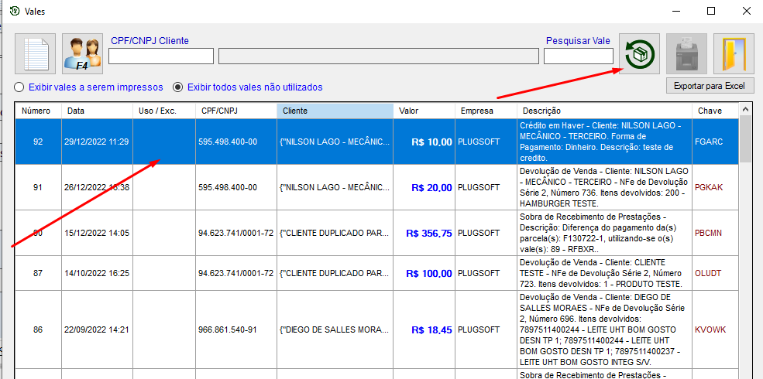Sort by the Data column header

tap(98, 111)
